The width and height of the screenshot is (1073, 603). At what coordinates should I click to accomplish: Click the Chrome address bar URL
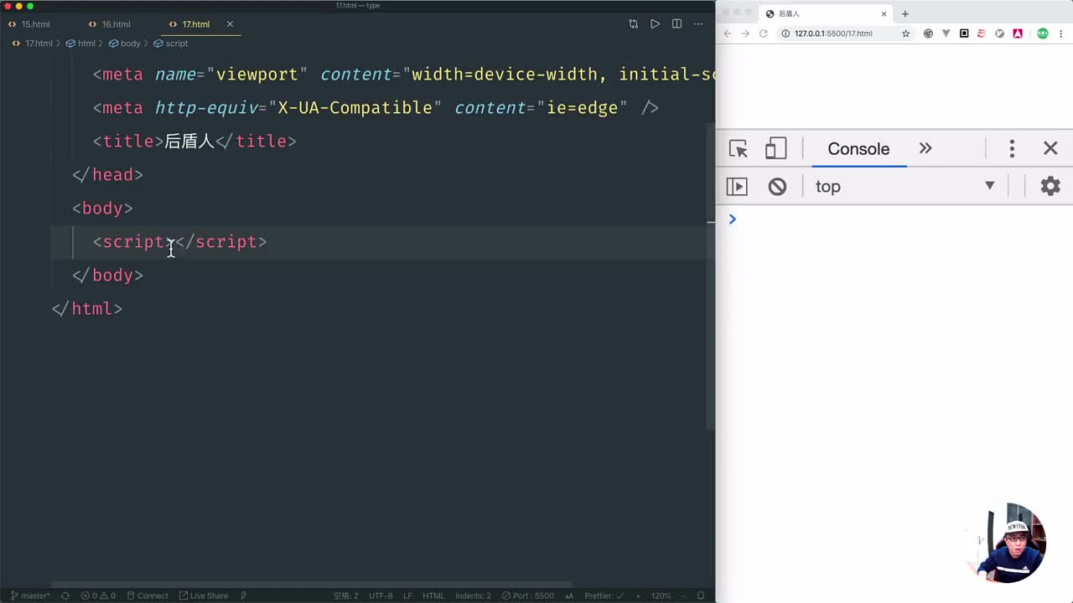pos(833,33)
